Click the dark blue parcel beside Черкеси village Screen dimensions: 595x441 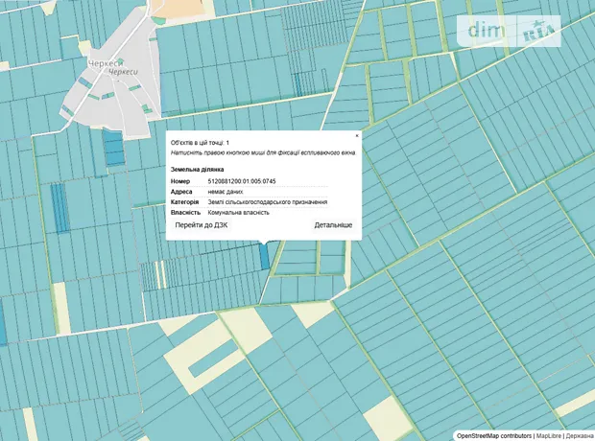pyautogui.click(x=113, y=149)
